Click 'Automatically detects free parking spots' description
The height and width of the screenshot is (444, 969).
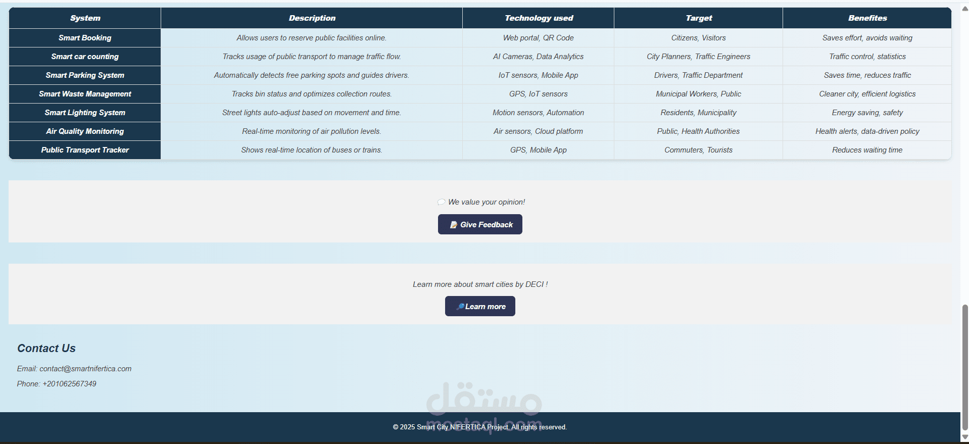pyautogui.click(x=312, y=75)
